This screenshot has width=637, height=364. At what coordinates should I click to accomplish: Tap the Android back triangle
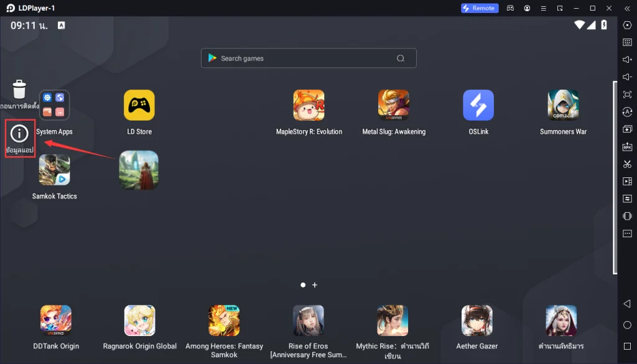pos(627,304)
